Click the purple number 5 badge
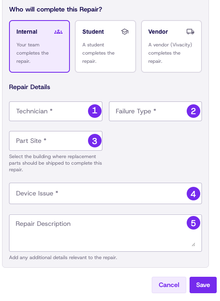Screen dimensions: 220x301 (193, 223)
